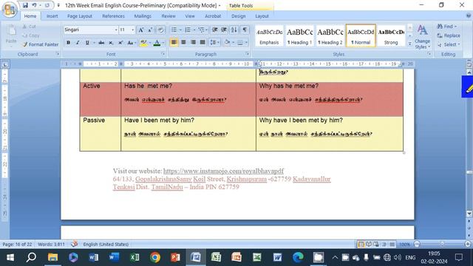Click the Office Button orb
Image resolution: width=473 pixels, height=266 pixels.
(9, 10)
